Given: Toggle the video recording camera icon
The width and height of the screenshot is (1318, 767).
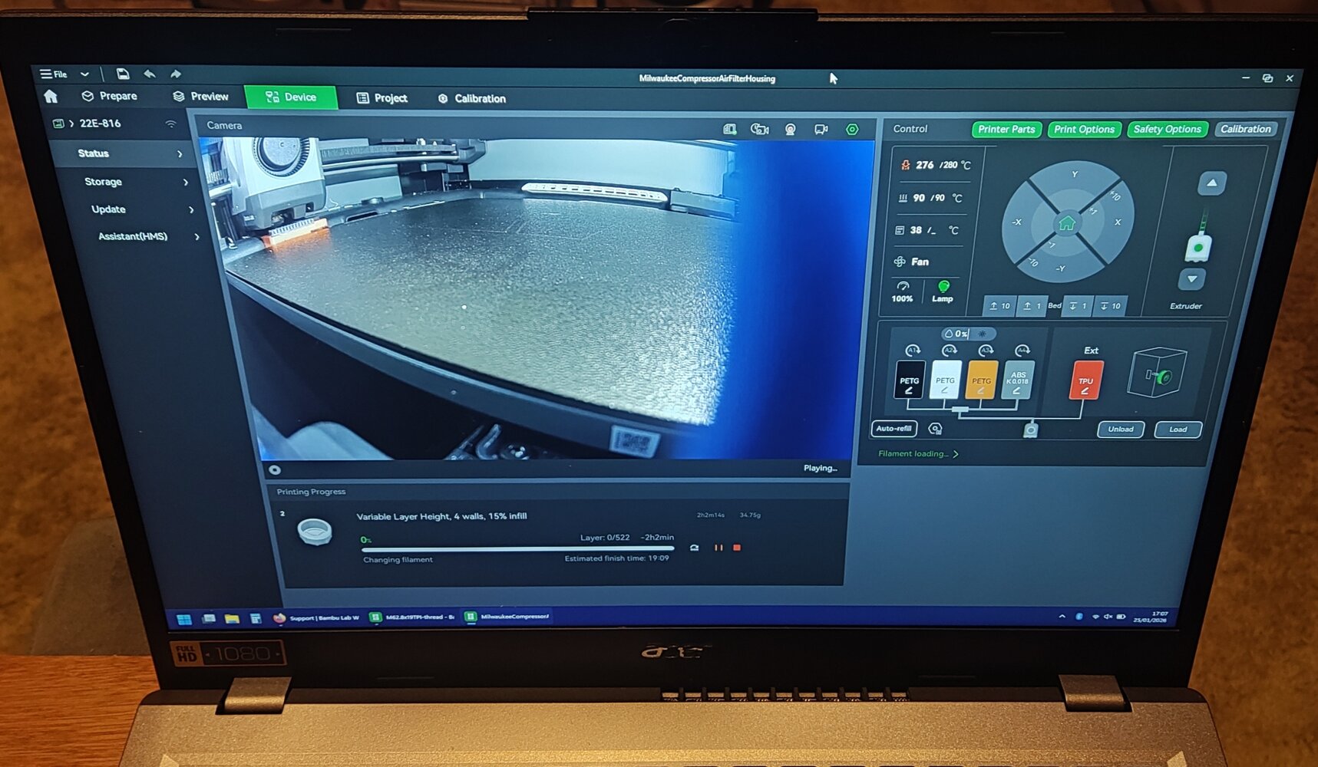Looking at the screenshot, I should pos(821,130).
